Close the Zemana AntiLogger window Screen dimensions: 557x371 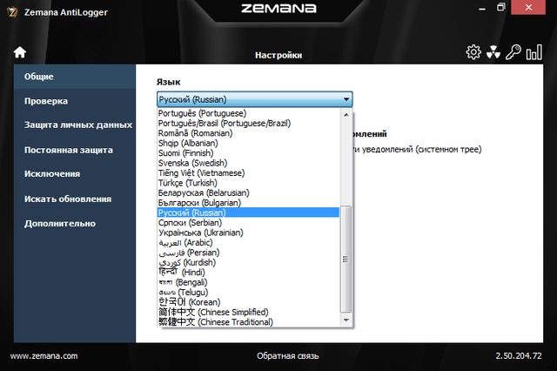[x=528, y=7]
